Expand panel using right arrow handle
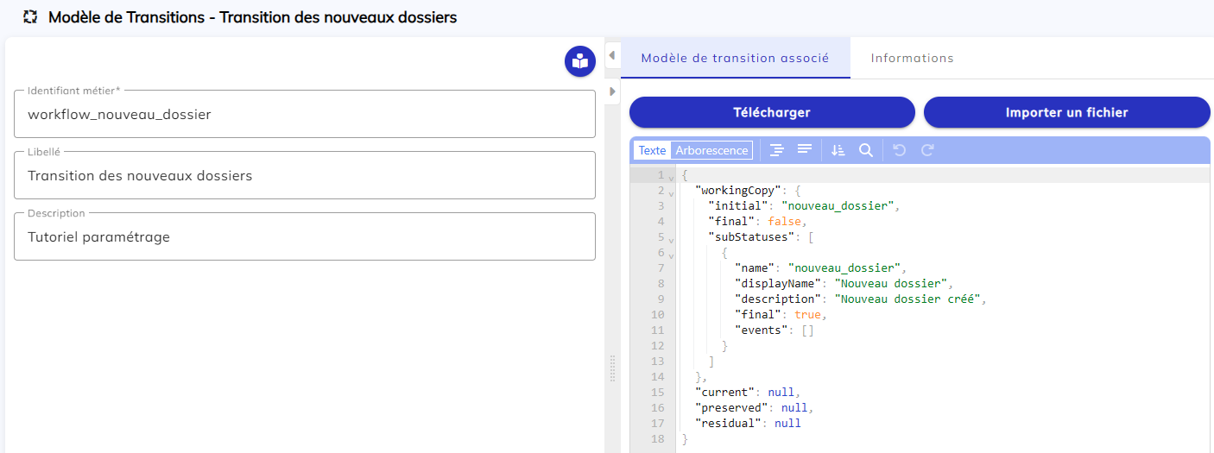The height and width of the screenshot is (453, 1214). (x=611, y=91)
